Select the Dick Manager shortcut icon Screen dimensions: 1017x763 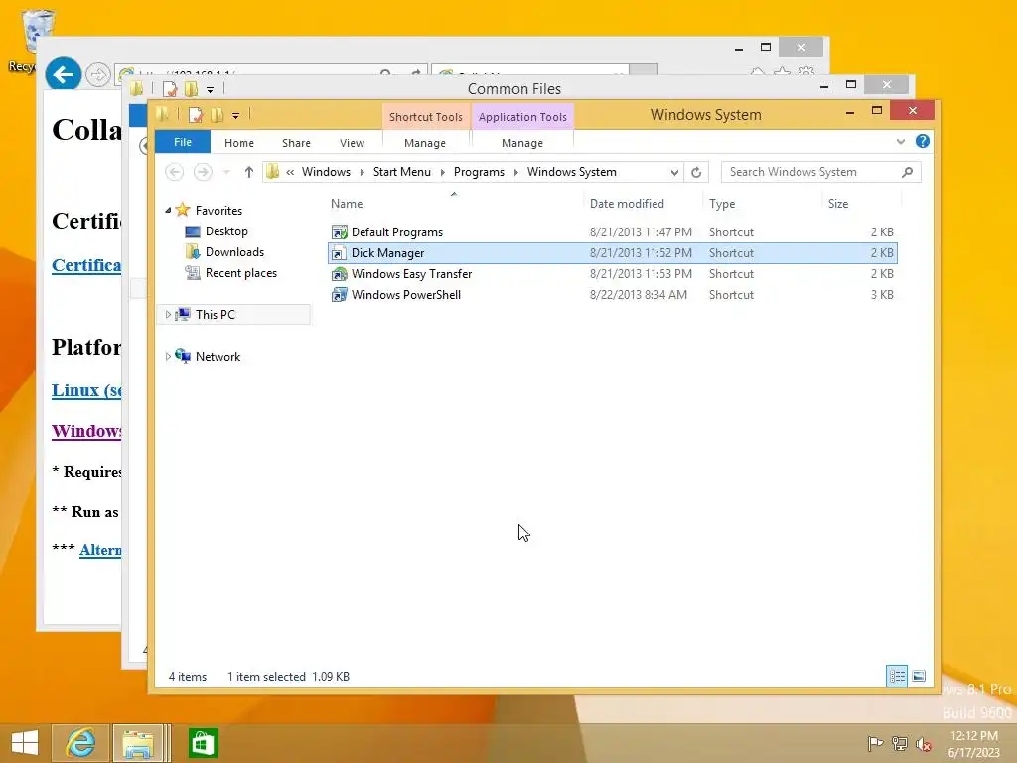point(339,253)
